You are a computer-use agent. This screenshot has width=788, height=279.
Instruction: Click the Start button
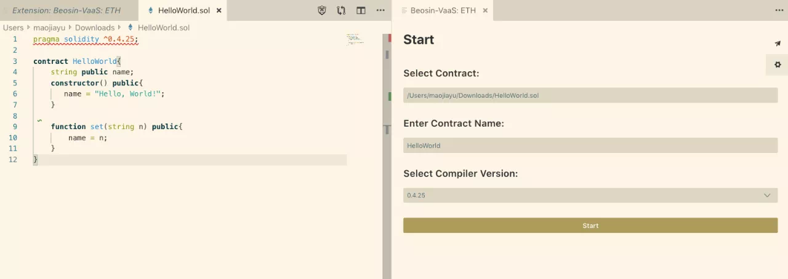tap(590, 226)
